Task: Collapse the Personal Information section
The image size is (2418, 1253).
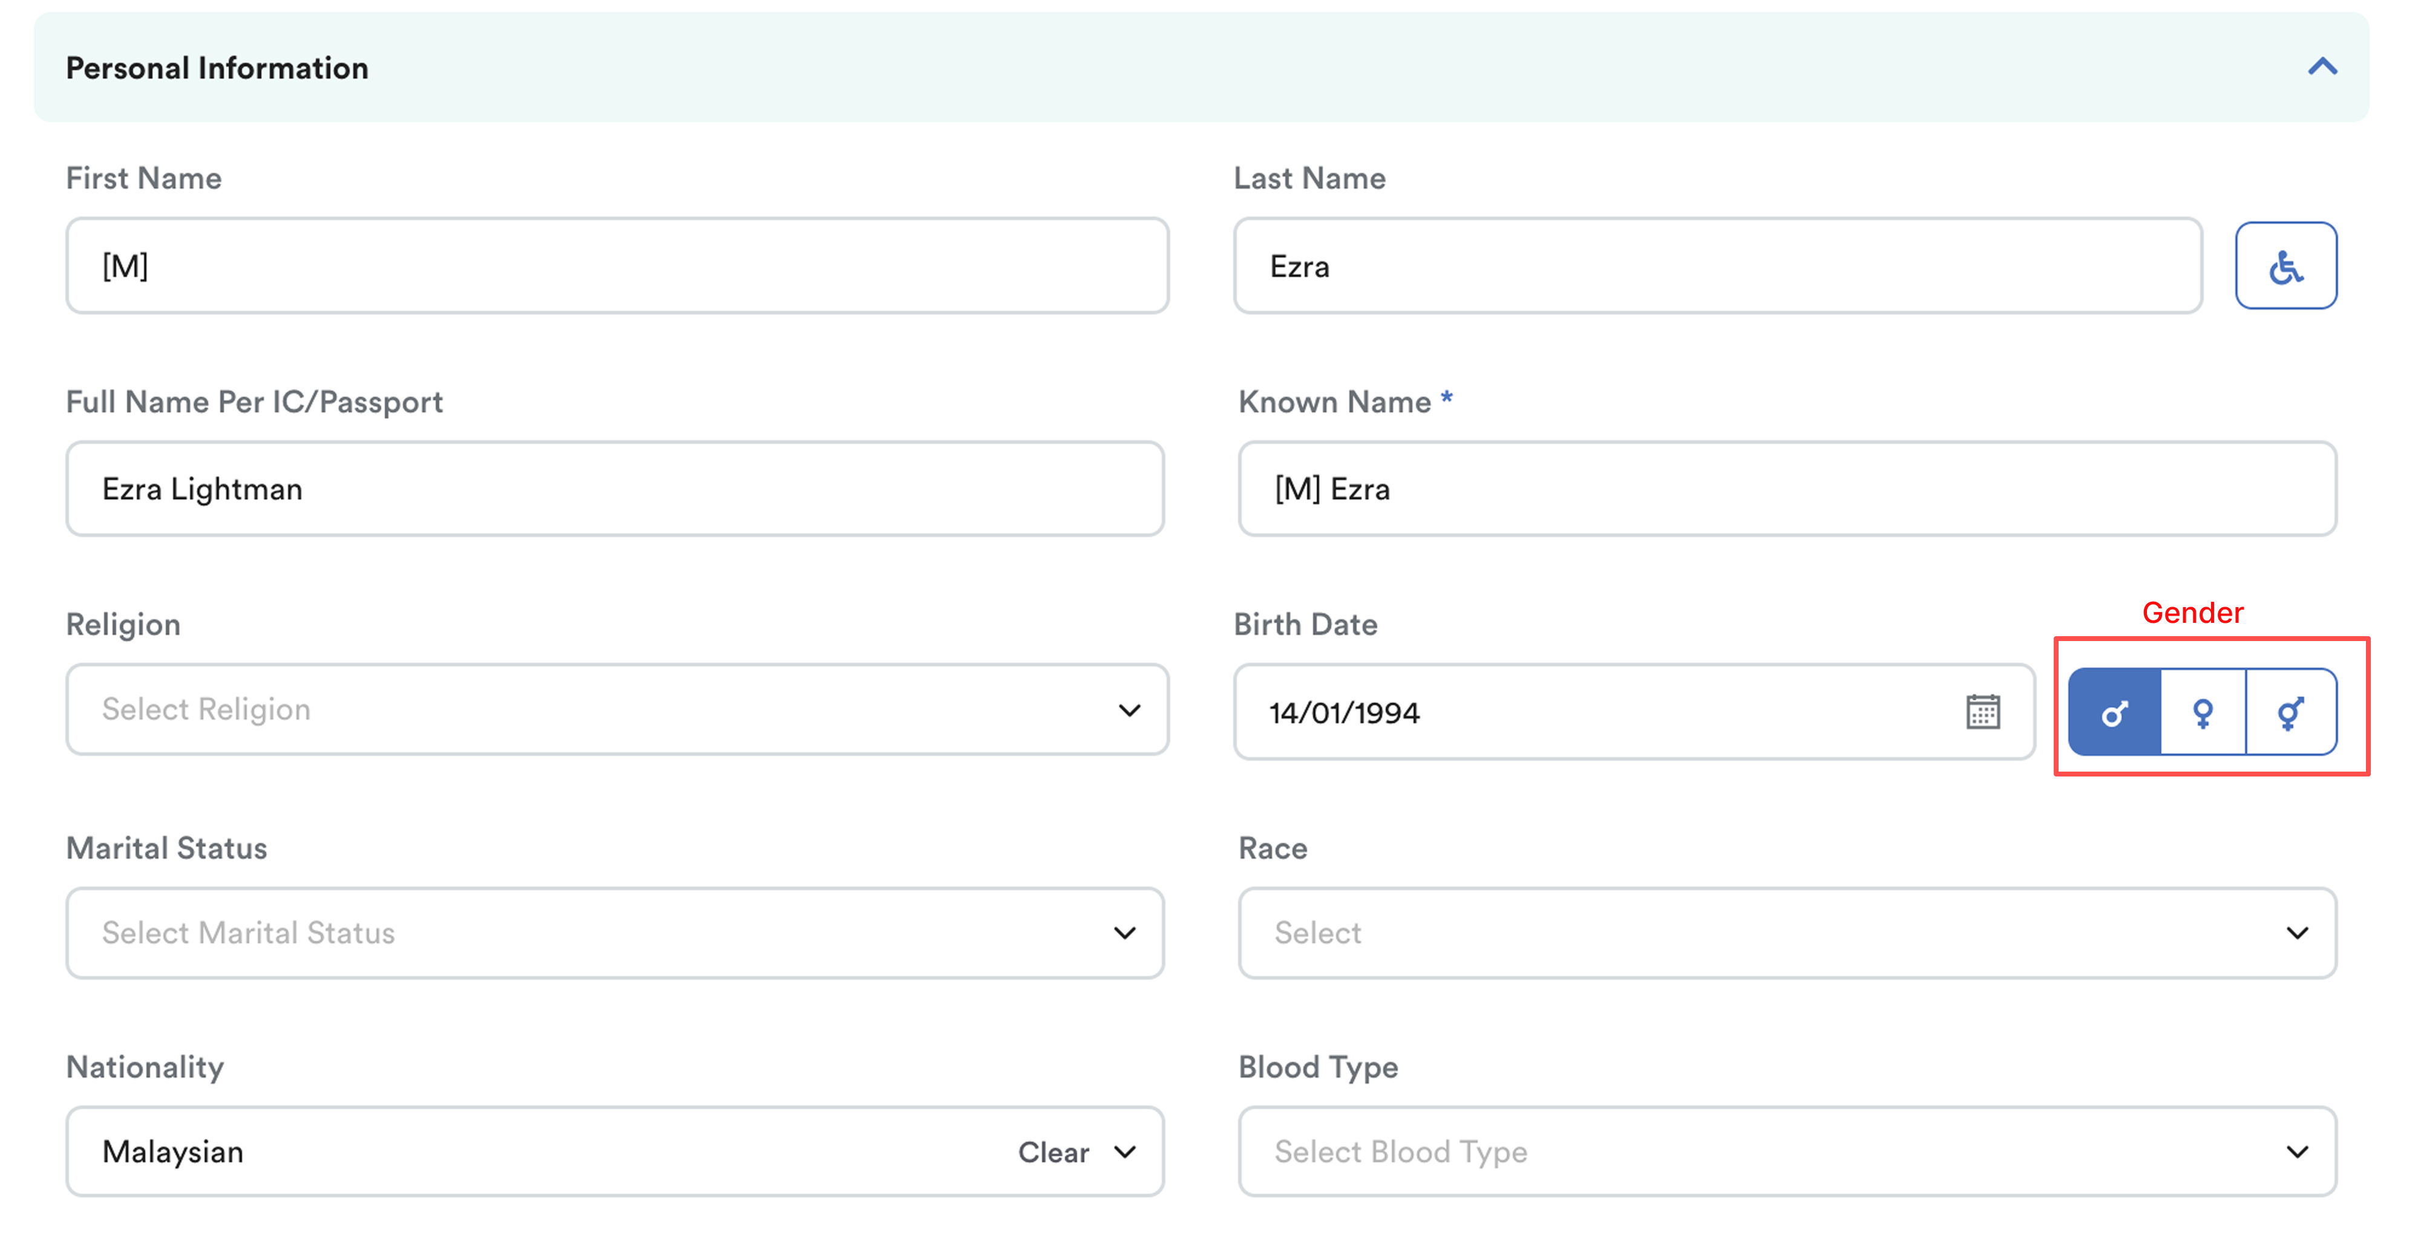Action: click(2321, 68)
